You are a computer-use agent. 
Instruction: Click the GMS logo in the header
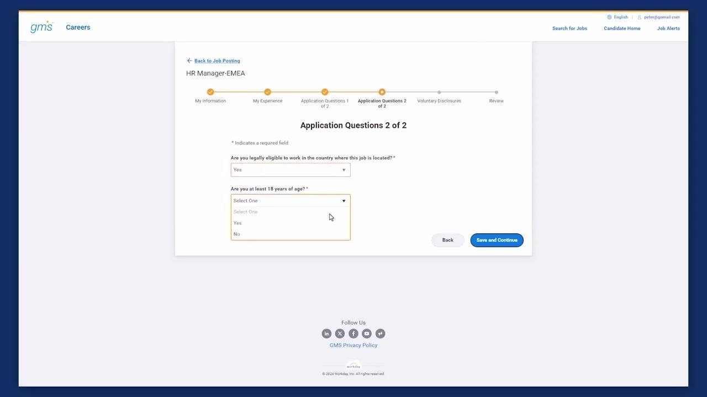click(42, 27)
